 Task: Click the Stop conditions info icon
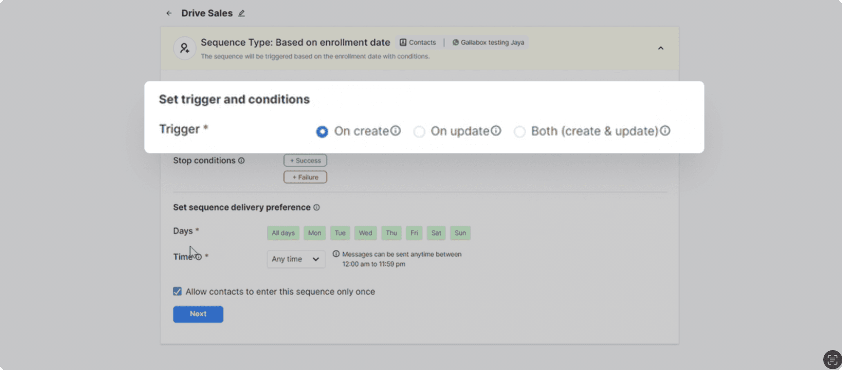tap(241, 161)
